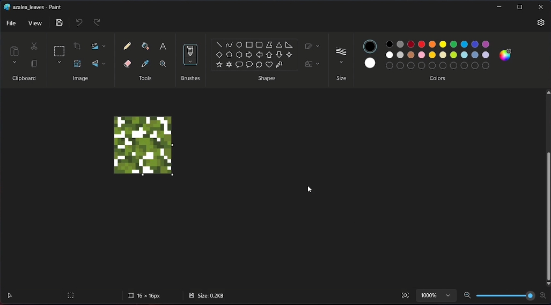
Task: Select the Eraser tool
Action: click(127, 64)
